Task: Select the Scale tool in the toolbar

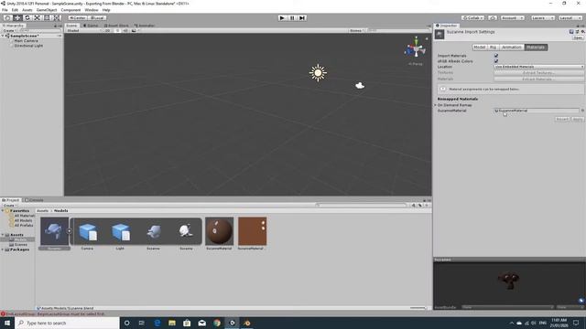Action: tap(37, 18)
